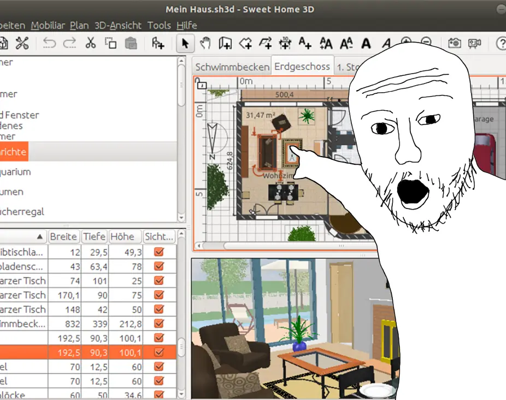The width and height of the screenshot is (506, 400).
Task: Toggle visibility checkbox for row with width 12
Action: (x=159, y=252)
